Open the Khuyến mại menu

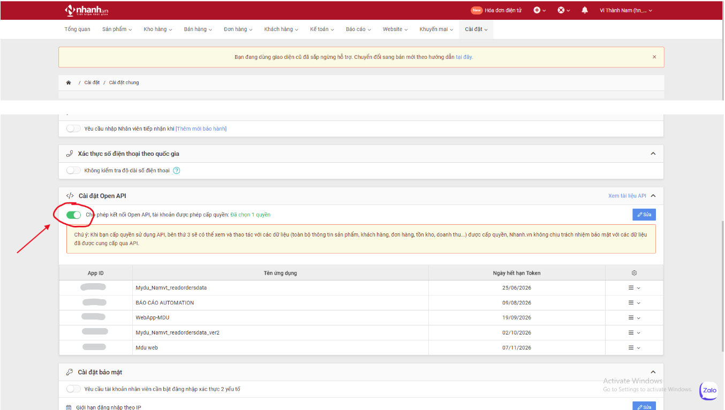click(x=436, y=29)
